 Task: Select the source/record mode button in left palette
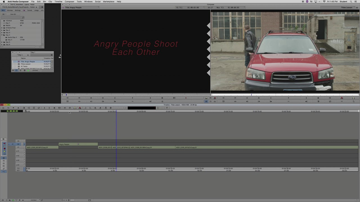pyautogui.click(x=4, y=158)
